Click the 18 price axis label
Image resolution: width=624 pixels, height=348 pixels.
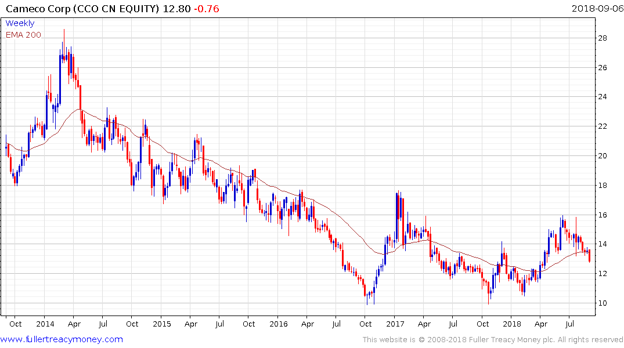[603, 186]
